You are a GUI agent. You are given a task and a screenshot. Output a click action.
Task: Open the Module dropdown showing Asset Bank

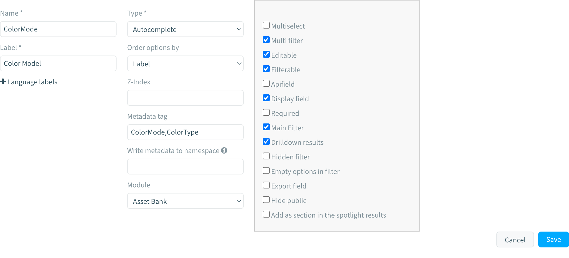pos(185,201)
